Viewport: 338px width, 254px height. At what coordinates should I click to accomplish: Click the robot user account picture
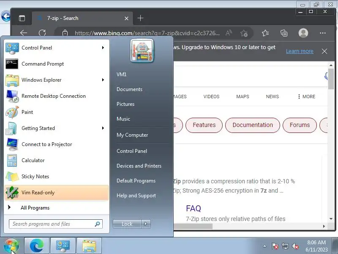pos(142,51)
